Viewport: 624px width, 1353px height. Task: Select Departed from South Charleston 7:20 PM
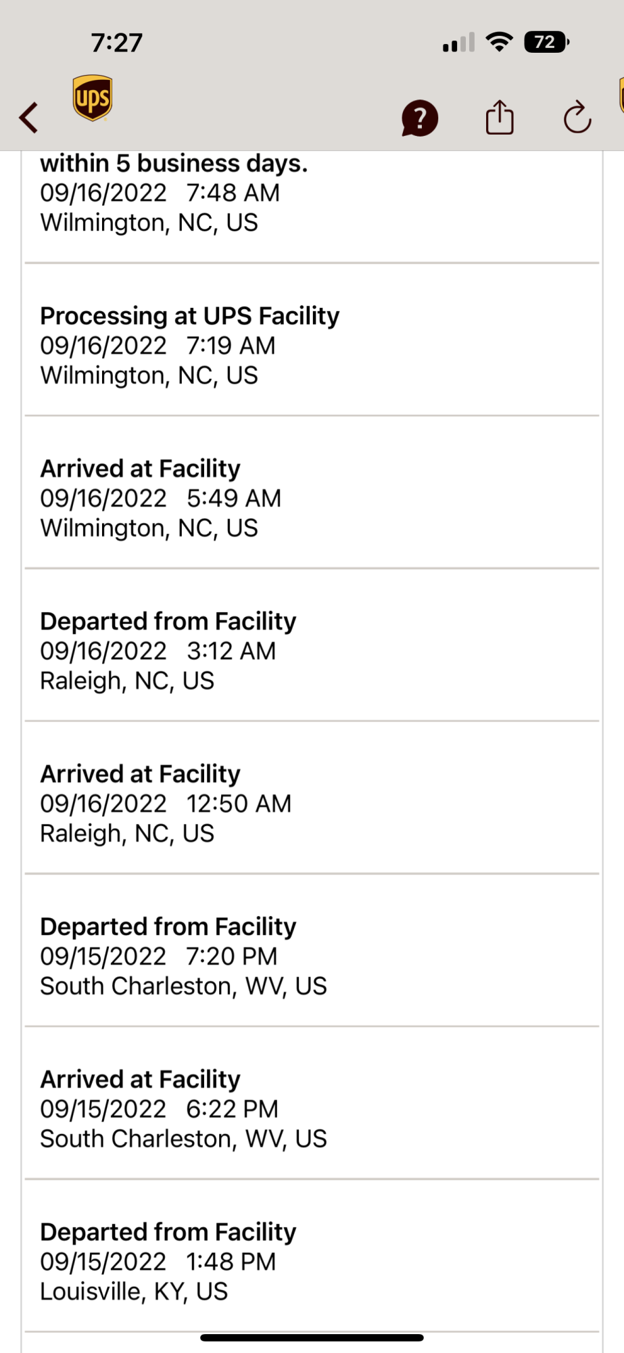[312, 956]
